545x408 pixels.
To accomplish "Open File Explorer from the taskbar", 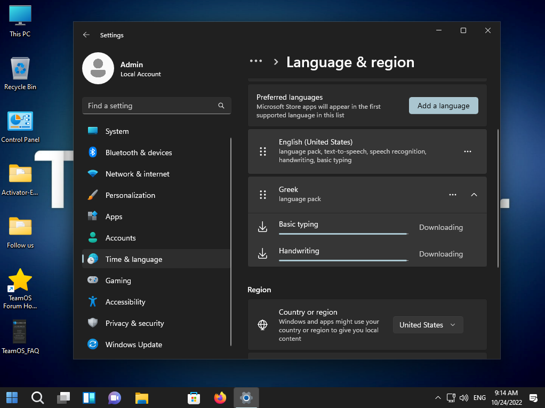I will point(141,398).
